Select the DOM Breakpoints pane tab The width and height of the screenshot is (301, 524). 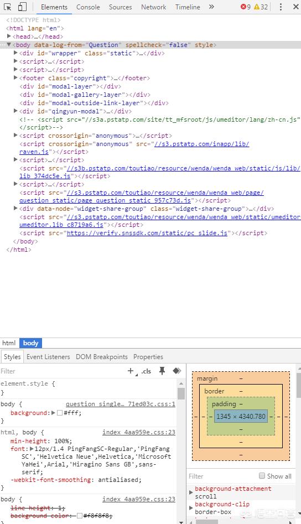click(102, 357)
